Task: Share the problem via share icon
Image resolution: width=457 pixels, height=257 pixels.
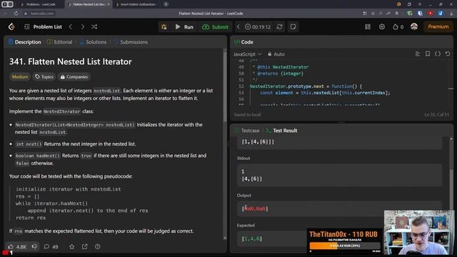Action: (84, 247)
